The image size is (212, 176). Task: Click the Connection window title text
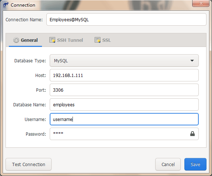[23, 5]
